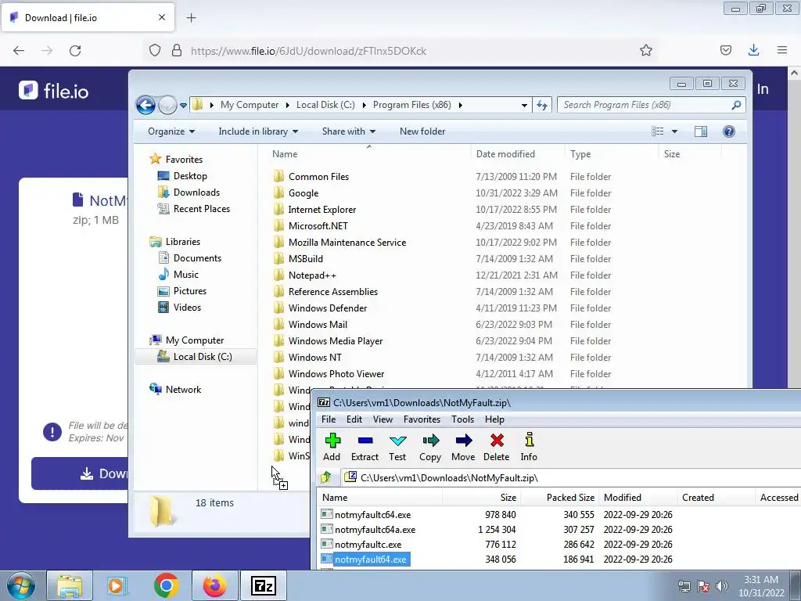Switch to 7-Zip on the taskbar
This screenshot has width=801, height=601.
pos(264,585)
